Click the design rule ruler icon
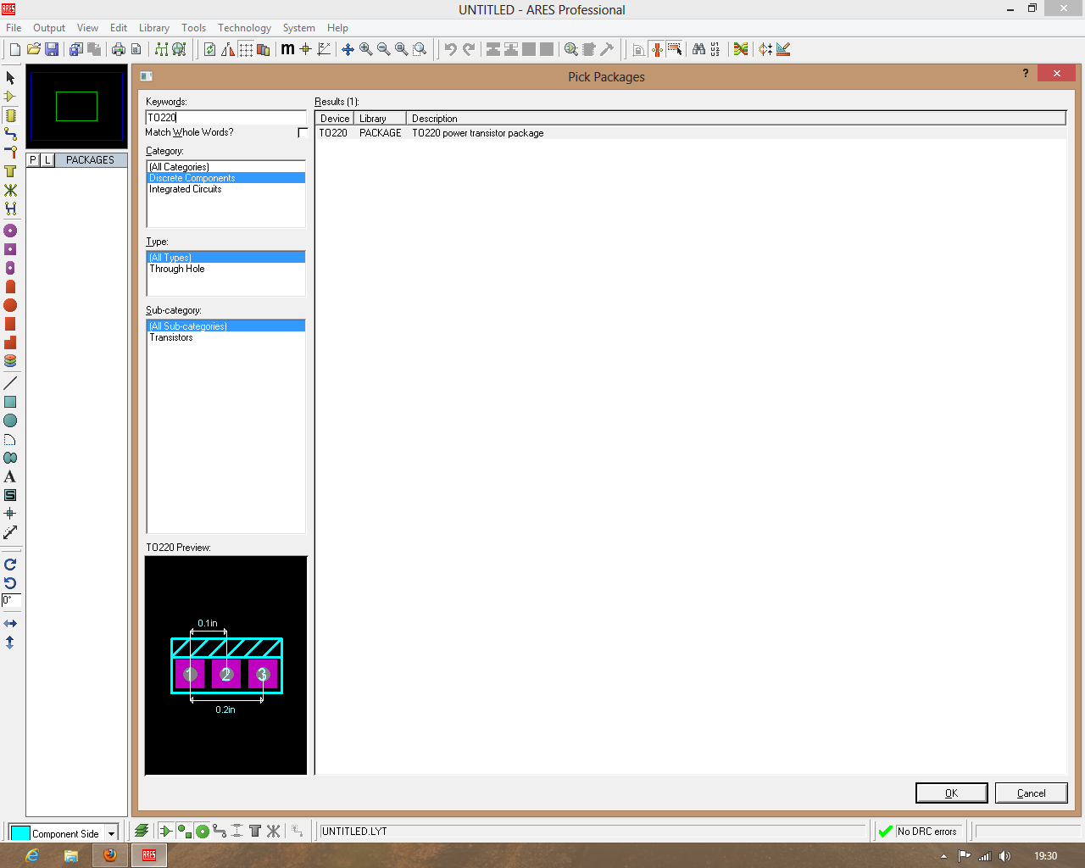This screenshot has width=1085, height=868. coord(783,49)
